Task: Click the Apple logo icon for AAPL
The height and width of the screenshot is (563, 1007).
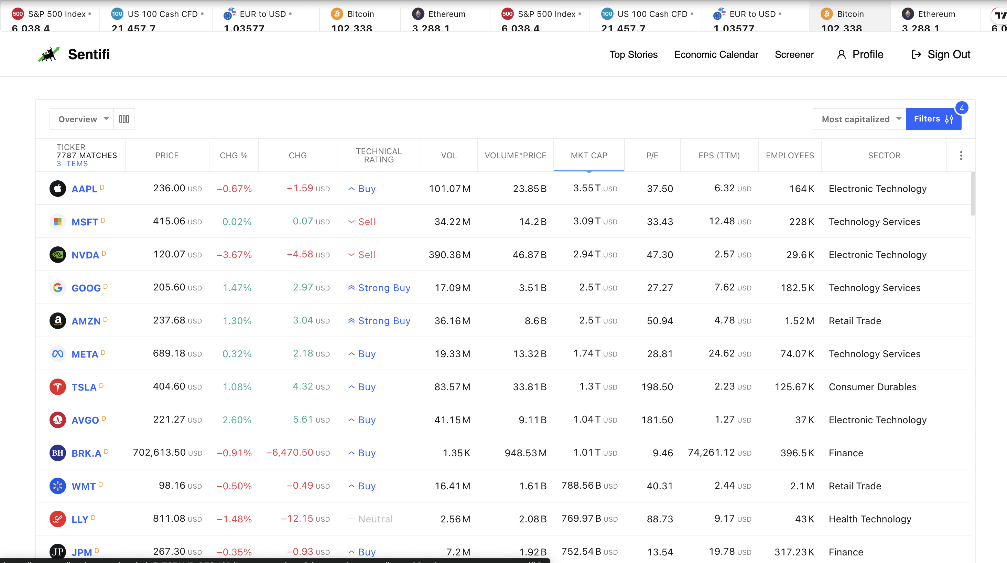Action: coord(57,189)
